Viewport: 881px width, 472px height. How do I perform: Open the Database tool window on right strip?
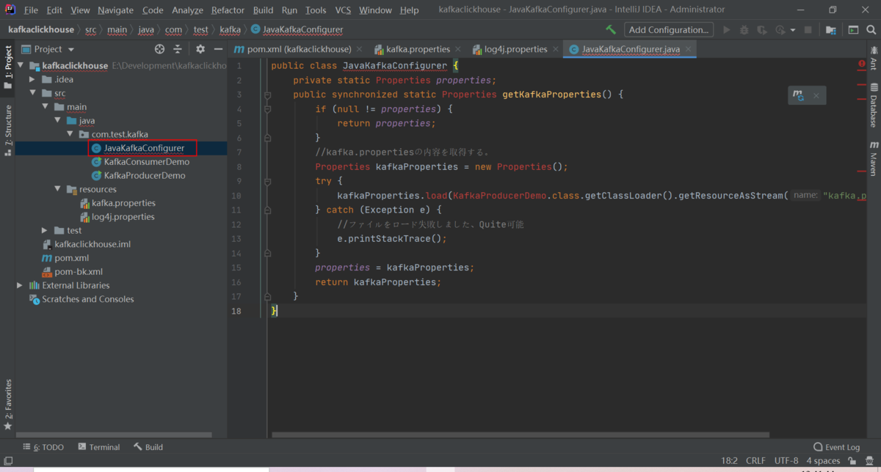pyautogui.click(x=874, y=106)
